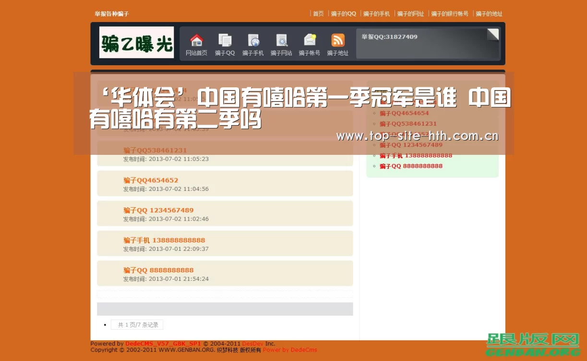Image resolution: width=587 pixels, height=361 pixels.
Task: Open 骗子的网址 in top navigation
Action: 410,14
